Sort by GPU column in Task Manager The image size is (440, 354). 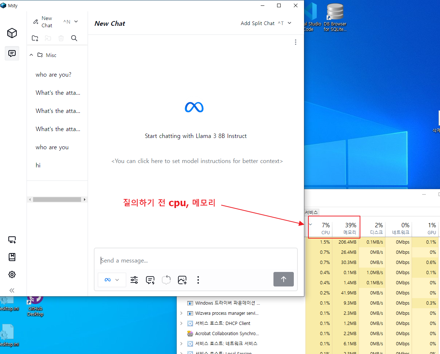(425, 228)
